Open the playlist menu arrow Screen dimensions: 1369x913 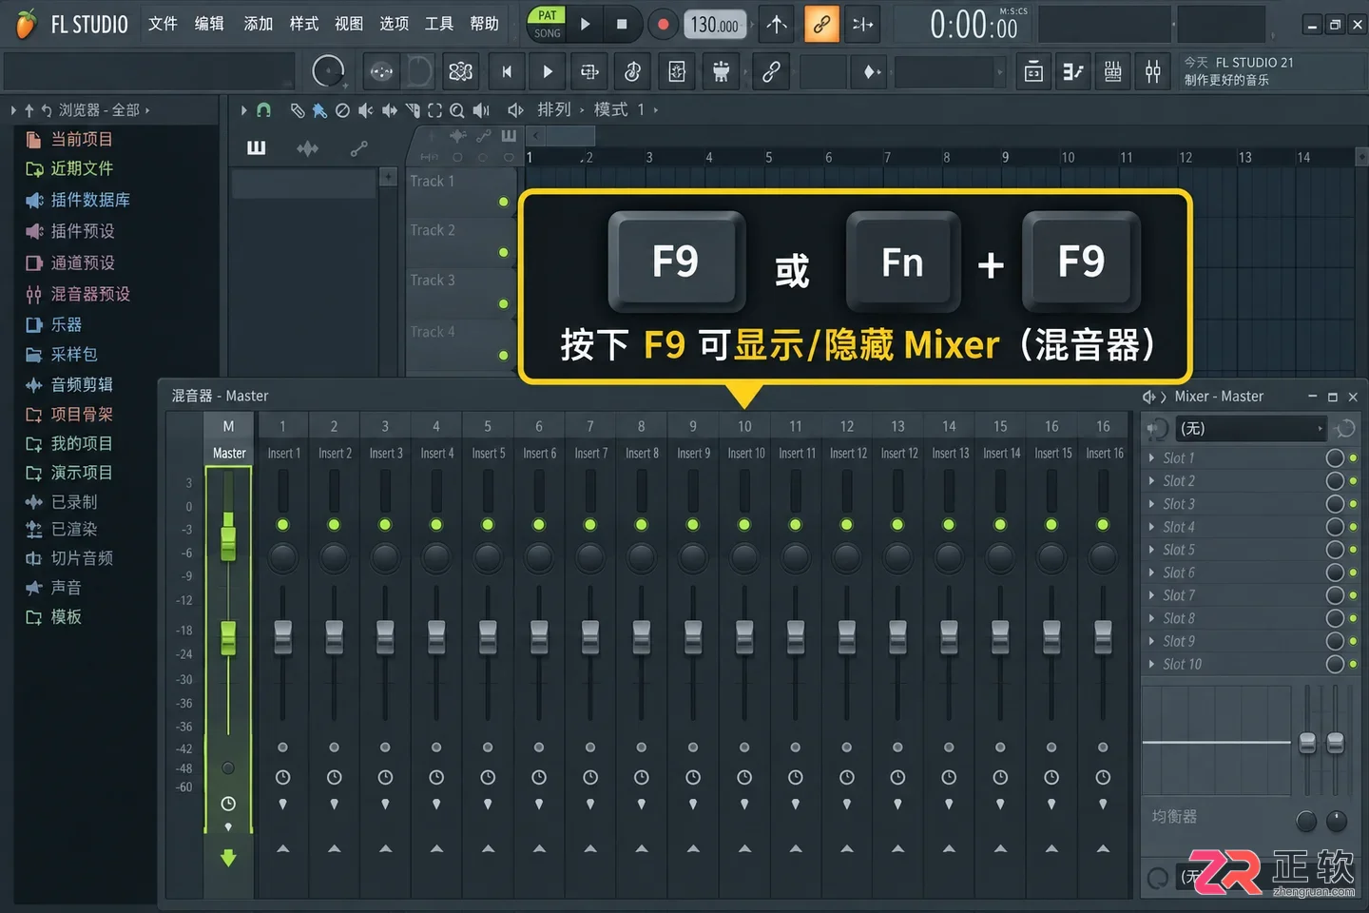click(x=243, y=110)
